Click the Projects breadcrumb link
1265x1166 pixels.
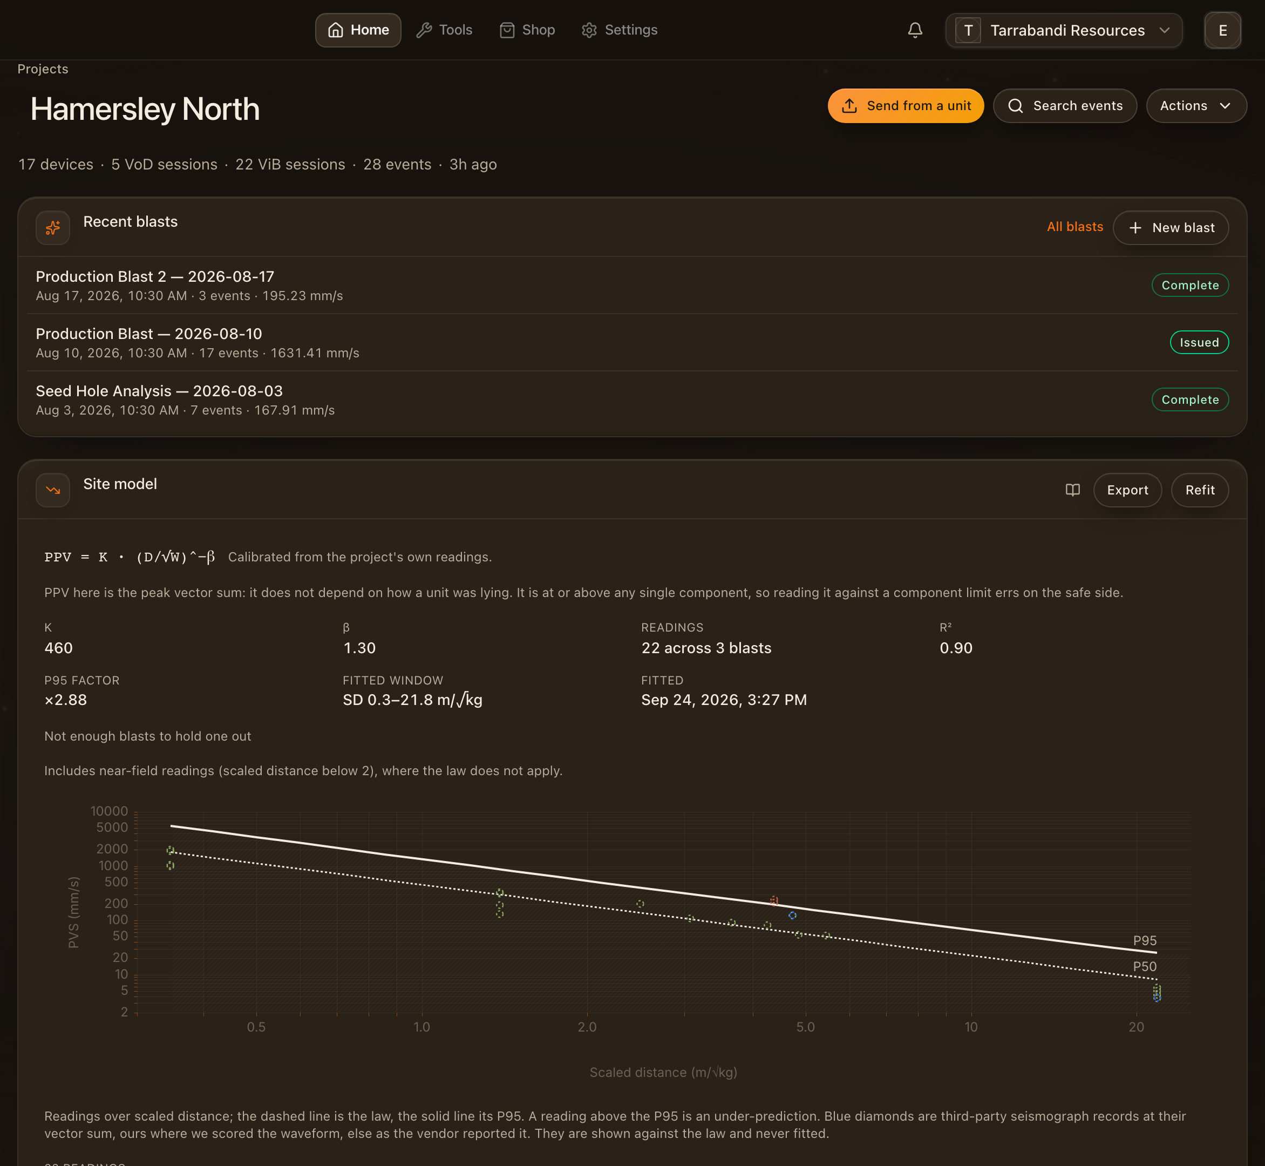tap(43, 69)
